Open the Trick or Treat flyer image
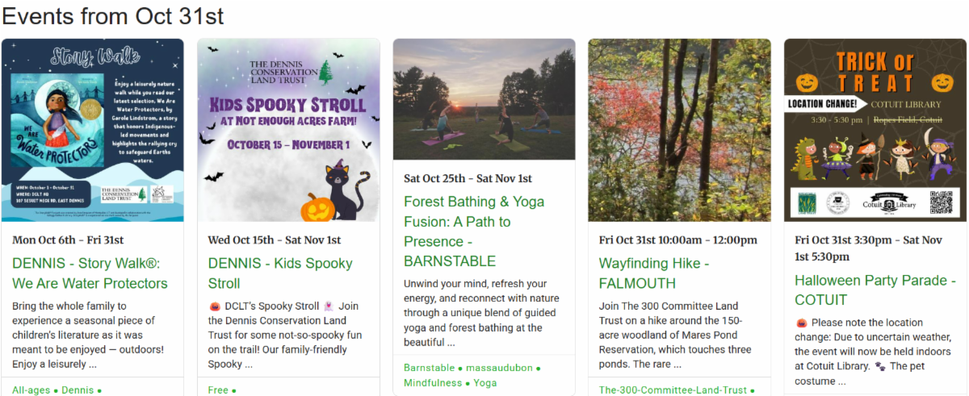 (x=875, y=129)
